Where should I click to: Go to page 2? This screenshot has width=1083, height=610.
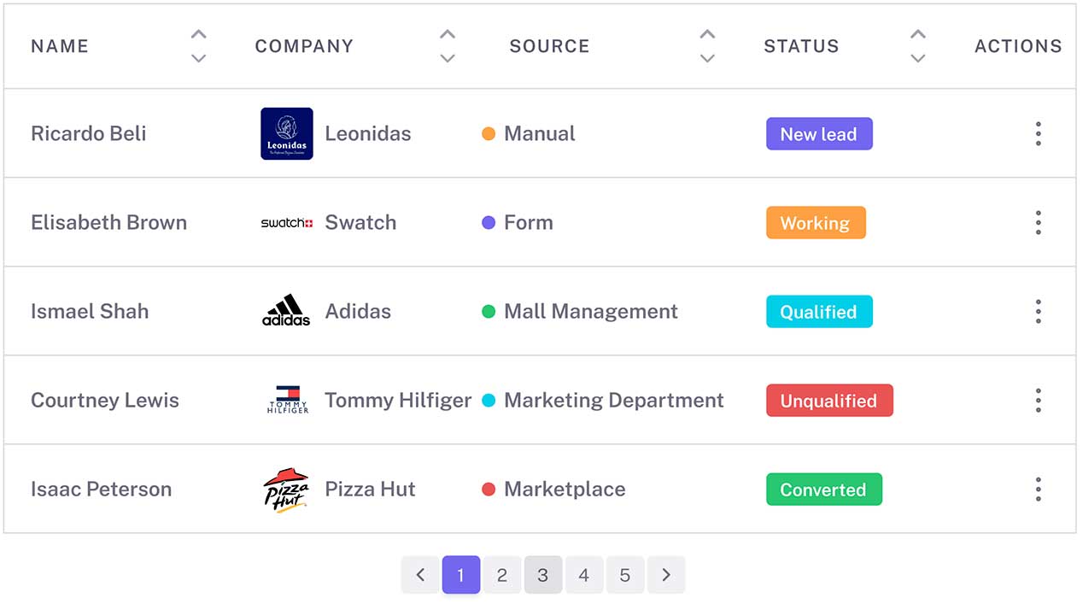tap(502, 575)
